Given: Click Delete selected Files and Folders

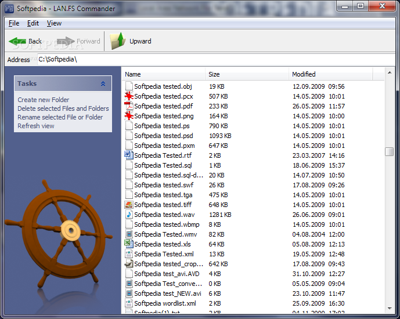Looking at the screenshot, I should coord(63,108).
